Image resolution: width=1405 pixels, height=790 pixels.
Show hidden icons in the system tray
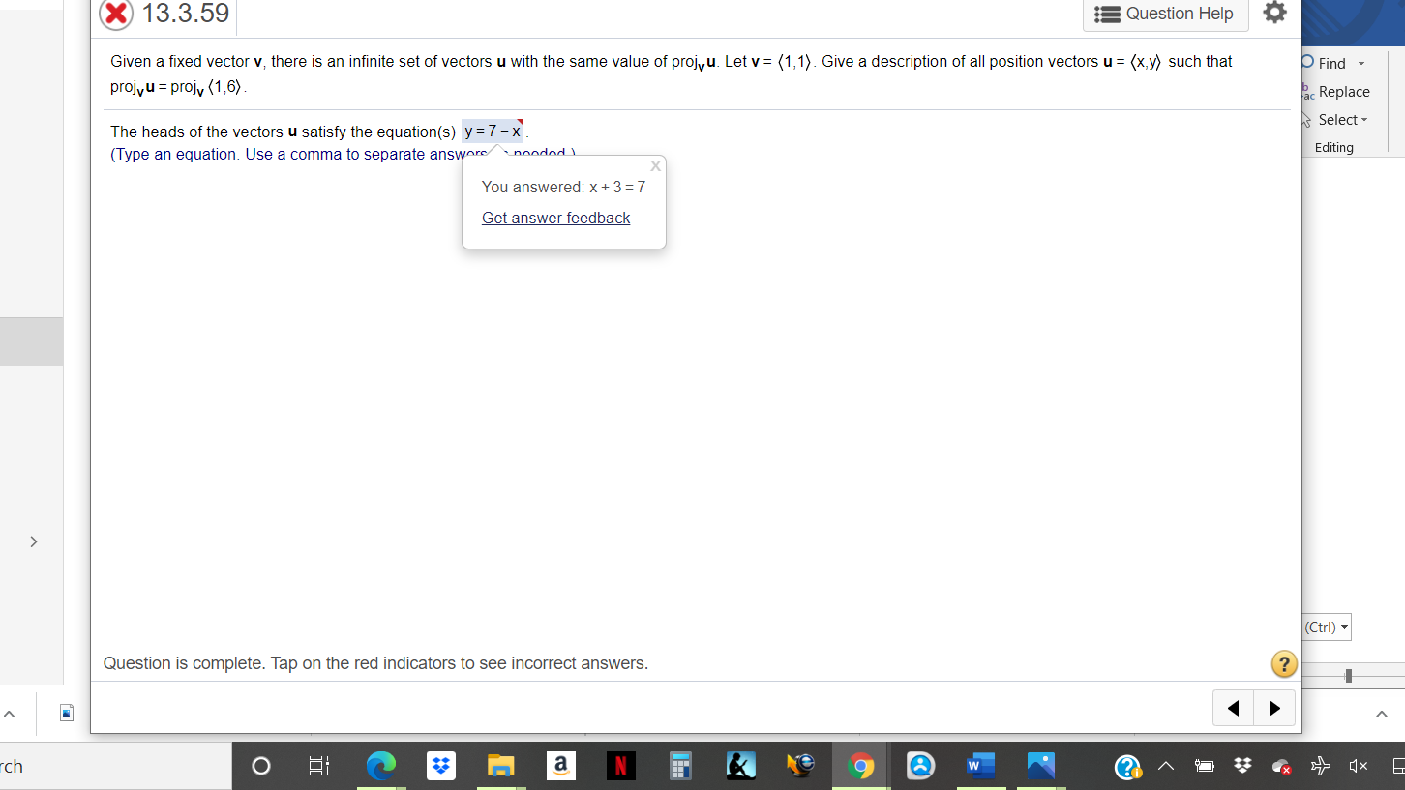(1166, 765)
